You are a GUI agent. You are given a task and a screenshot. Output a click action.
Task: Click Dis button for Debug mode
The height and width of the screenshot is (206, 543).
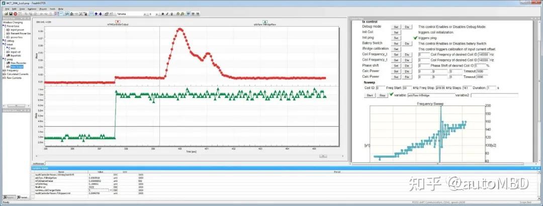(x=407, y=27)
